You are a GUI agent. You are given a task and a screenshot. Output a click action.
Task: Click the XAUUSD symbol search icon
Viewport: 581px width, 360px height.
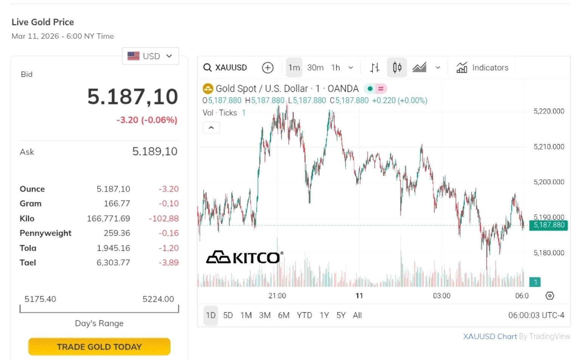pos(207,68)
